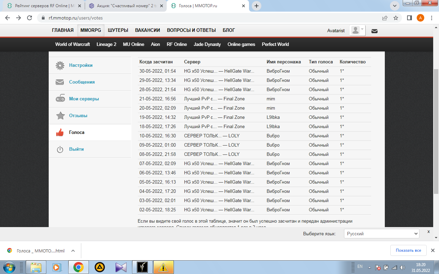Open Мои серверы sidebar link
The height and width of the screenshot is (274, 439).
coord(84,99)
